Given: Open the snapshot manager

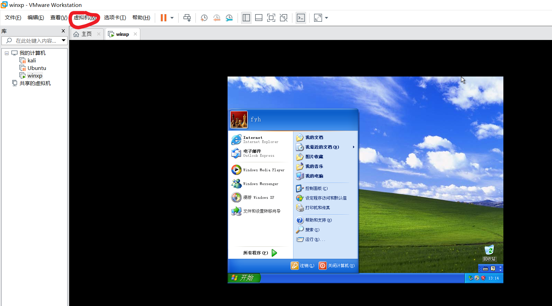Looking at the screenshot, I should pos(229,18).
